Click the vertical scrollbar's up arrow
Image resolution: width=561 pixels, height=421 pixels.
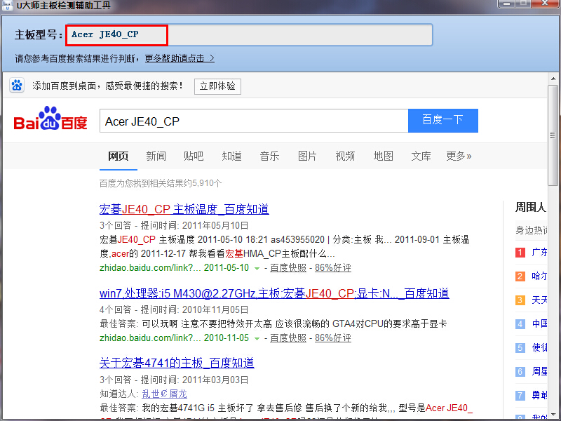point(553,78)
